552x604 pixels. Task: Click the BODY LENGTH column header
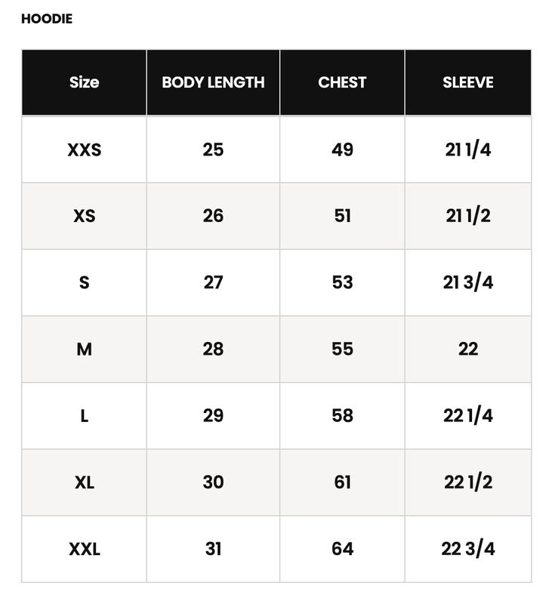(x=213, y=82)
